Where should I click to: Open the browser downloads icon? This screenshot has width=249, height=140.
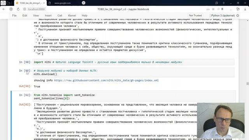click(x=245, y=9)
